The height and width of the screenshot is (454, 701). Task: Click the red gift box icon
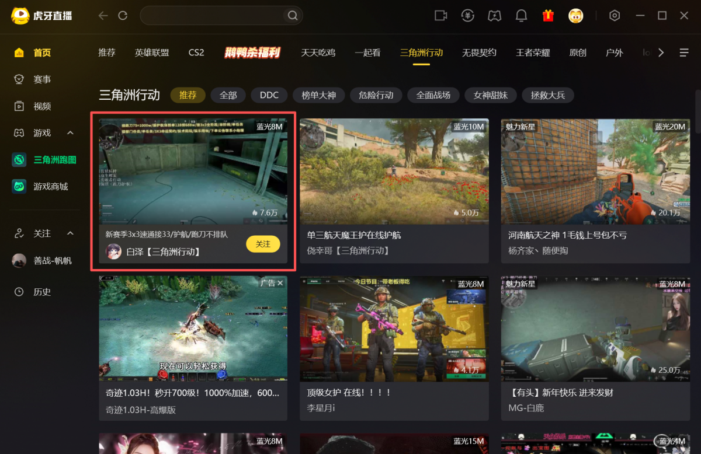pyautogui.click(x=548, y=16)
